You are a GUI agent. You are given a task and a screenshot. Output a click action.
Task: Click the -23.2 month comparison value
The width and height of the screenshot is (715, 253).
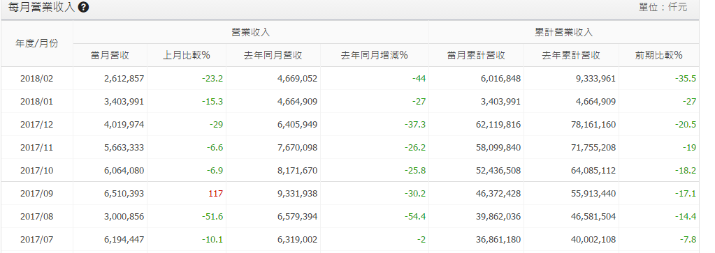[x=212, y=79]
